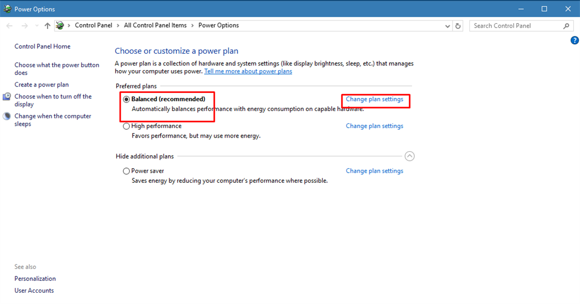
Task: Click the Power Options title bar icon
Action: (x=7, y=9)
